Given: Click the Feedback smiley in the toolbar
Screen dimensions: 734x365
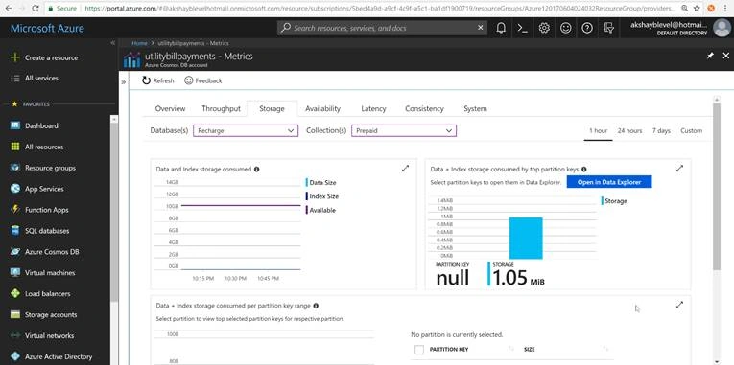Looking at the screenshot, I should coord(189,80).
